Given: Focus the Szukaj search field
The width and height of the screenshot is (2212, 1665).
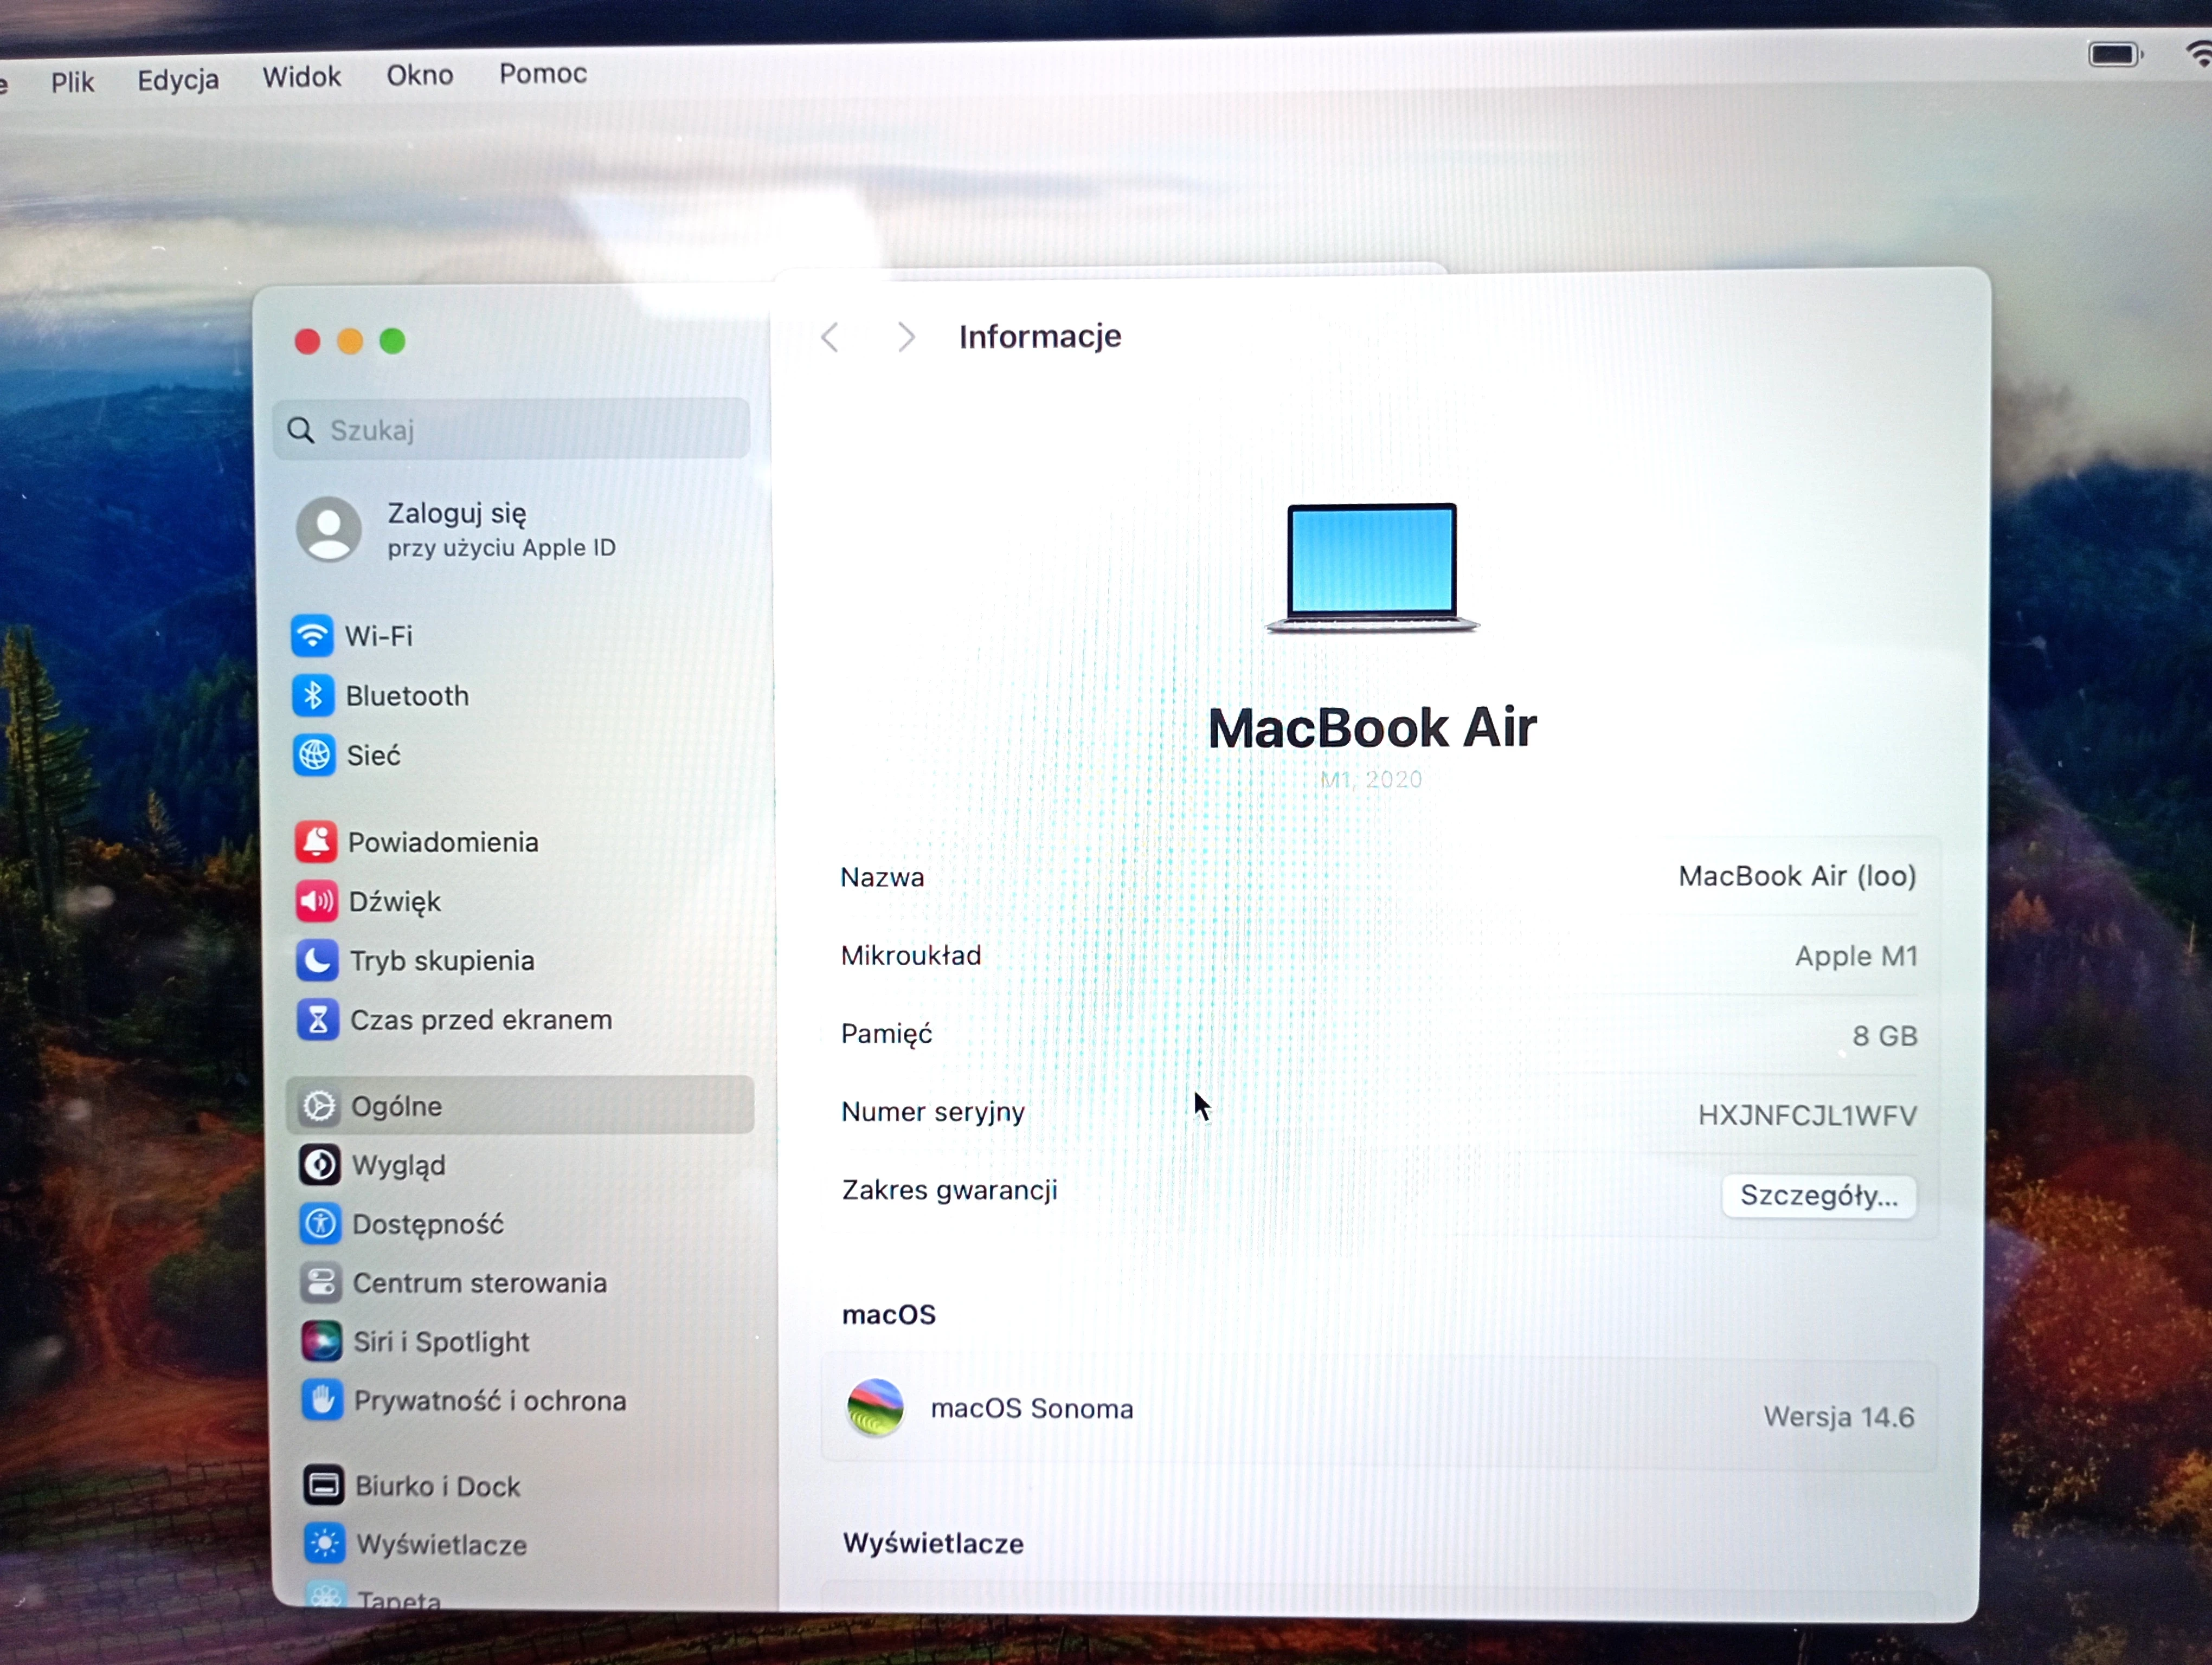Looking at the screenshot, I should [x=511, y=429].
